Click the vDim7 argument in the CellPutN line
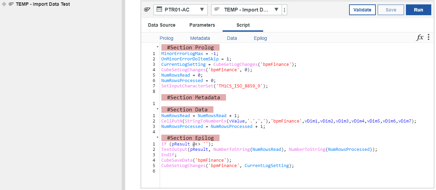 coord(405,121)
